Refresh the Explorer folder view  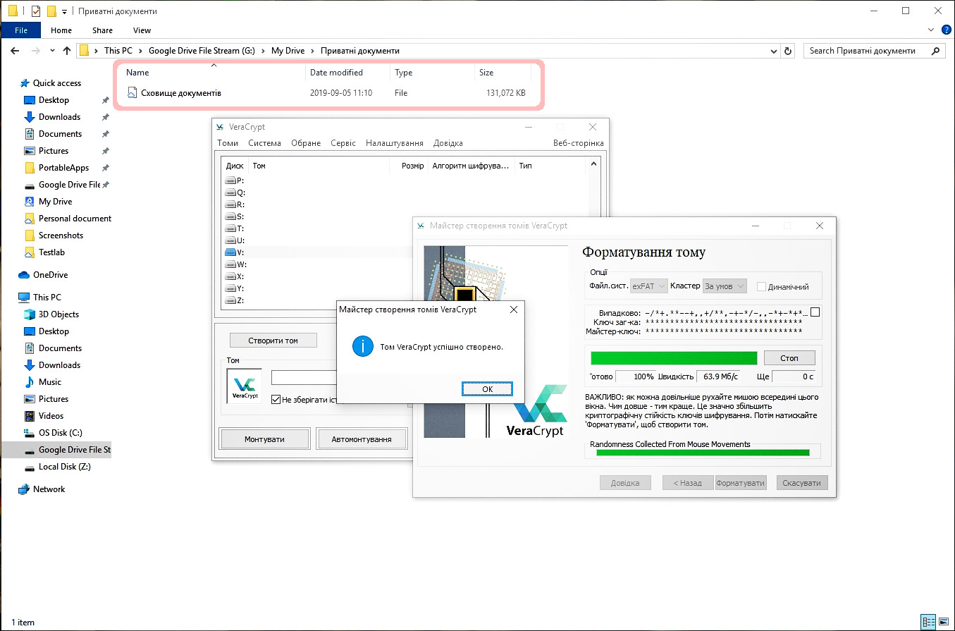click(789, 51)
